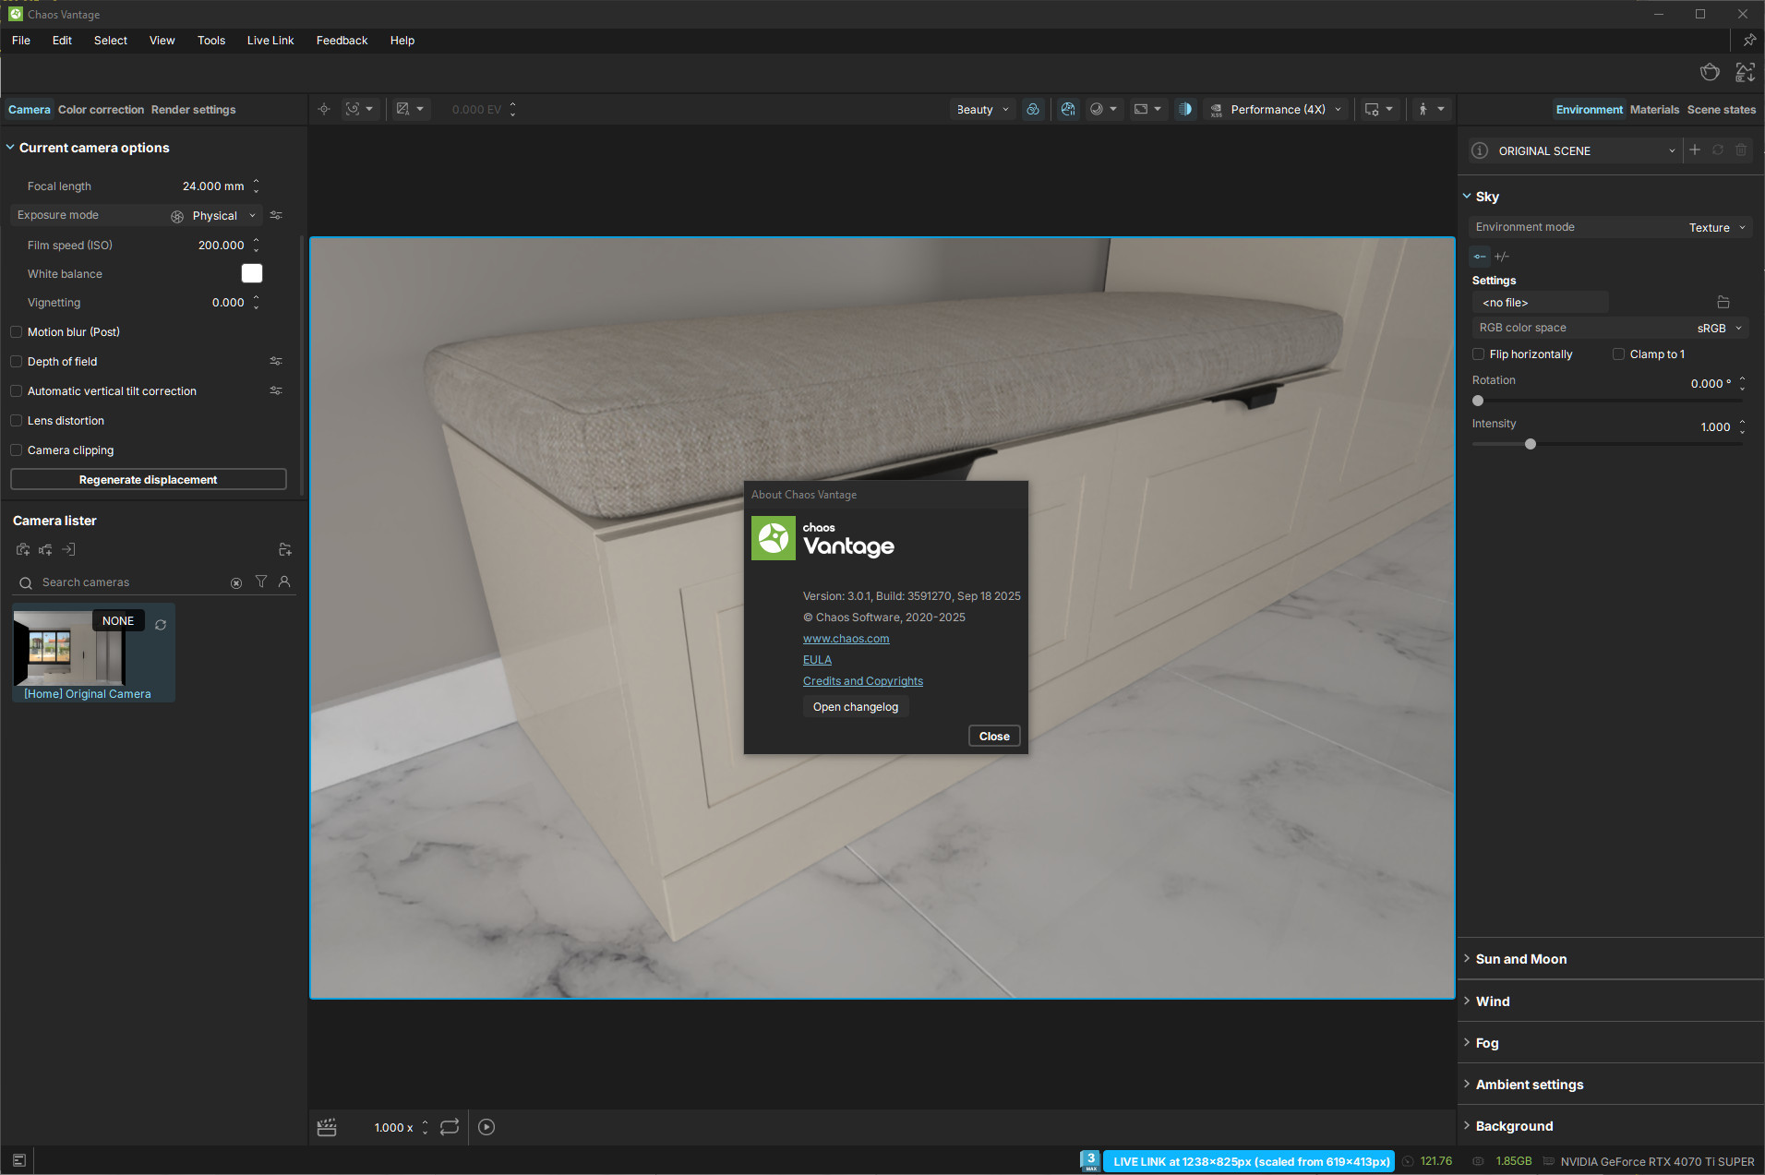
Task: Open the Beauty render element dropdown
Action: [x=982, y=110]
